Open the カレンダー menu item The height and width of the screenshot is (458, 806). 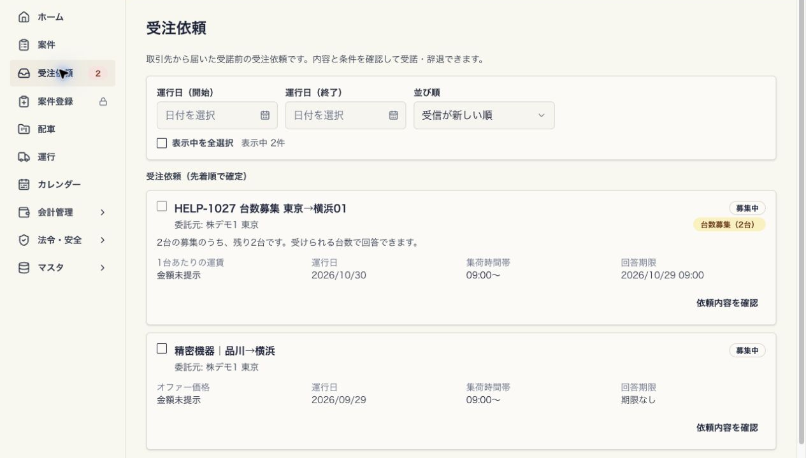tap(62, 185)
